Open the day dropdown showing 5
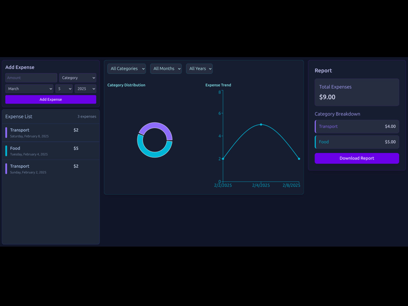Viewport: 408px width, 306px height. click(64, 89)
